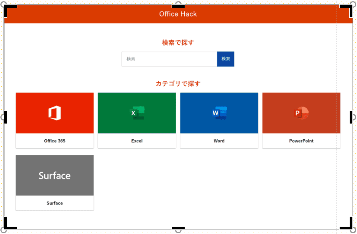Click the Office 365 logo icon
Screen dimensions: 357x234
coord(55,113)
